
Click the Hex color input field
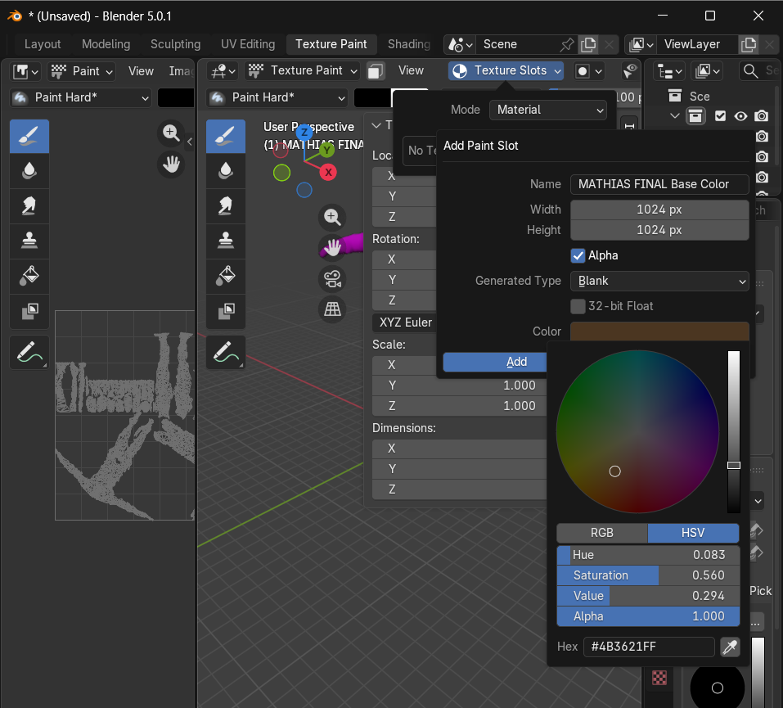coord(648,647)
